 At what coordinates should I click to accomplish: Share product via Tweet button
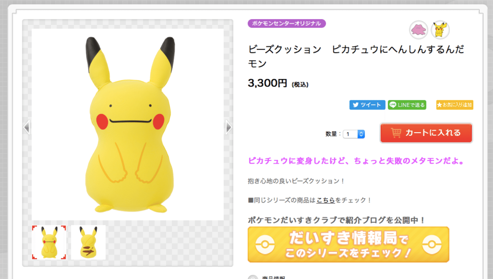367,105
